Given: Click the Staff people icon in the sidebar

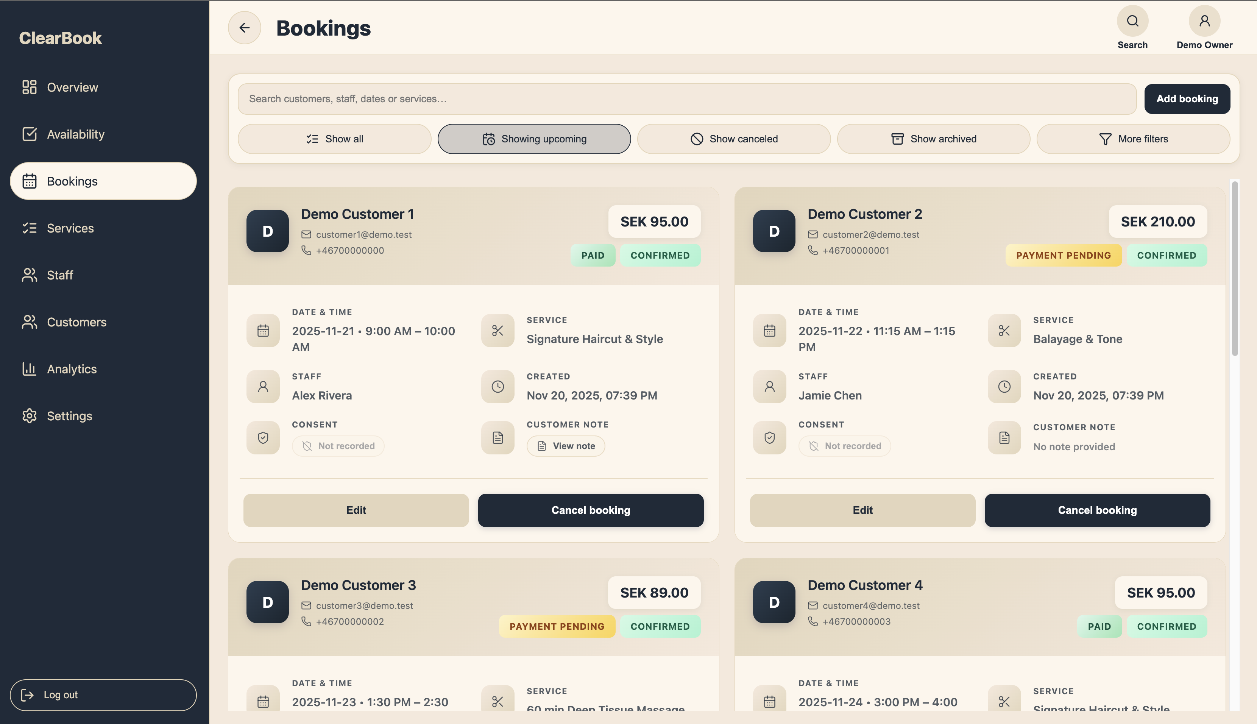Looking at the screenshot, I should pyautogui.click(x=29, y=275).
